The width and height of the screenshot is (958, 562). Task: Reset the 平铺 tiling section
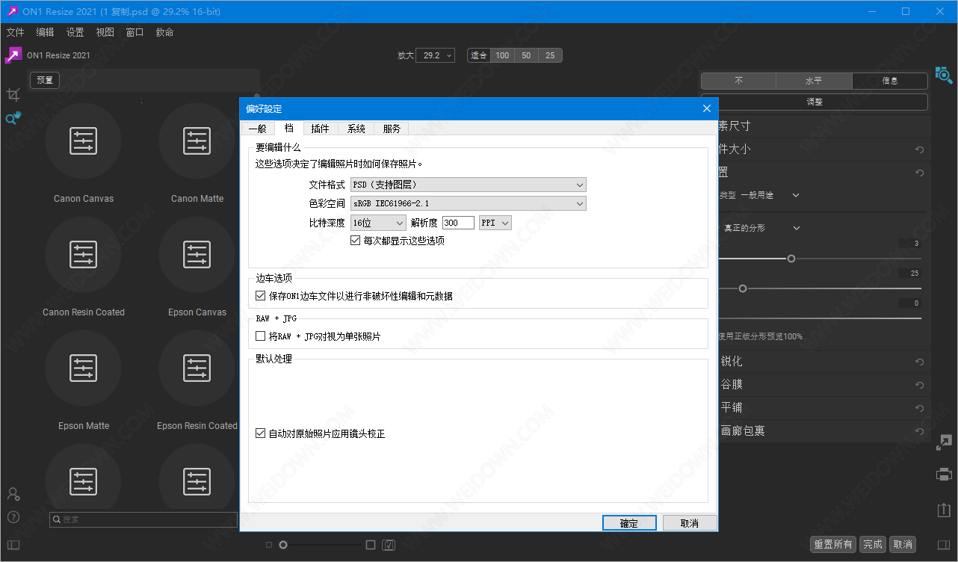click(920, 409)
